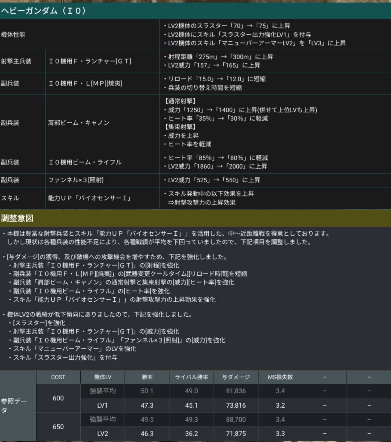Image resolution: width=391 pixels, height=442 pixels.
Task: Select the [スラスター]を強化 bullet line
Action: coord(37,323)
